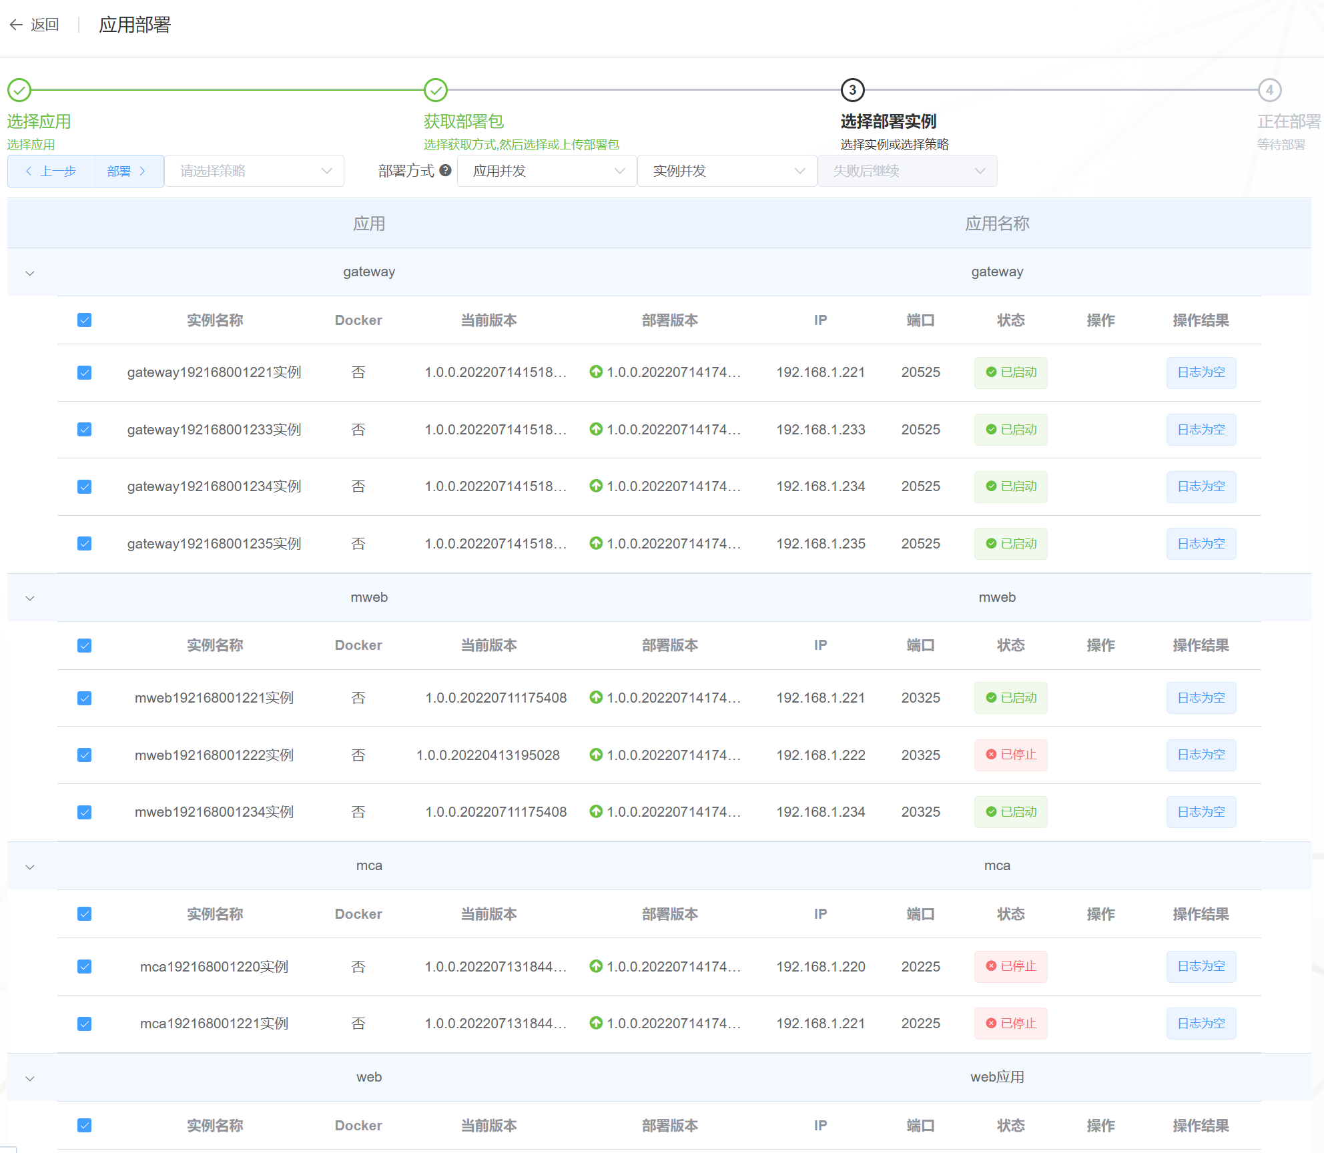The image size is (1324, 1153).
Task: Click 日志为空 button for gateway192168001221实例
Action: point(1201,372)
